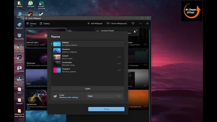Open the Windows 10 look change folder
217x122 pixels.
(x=19, y=113)
